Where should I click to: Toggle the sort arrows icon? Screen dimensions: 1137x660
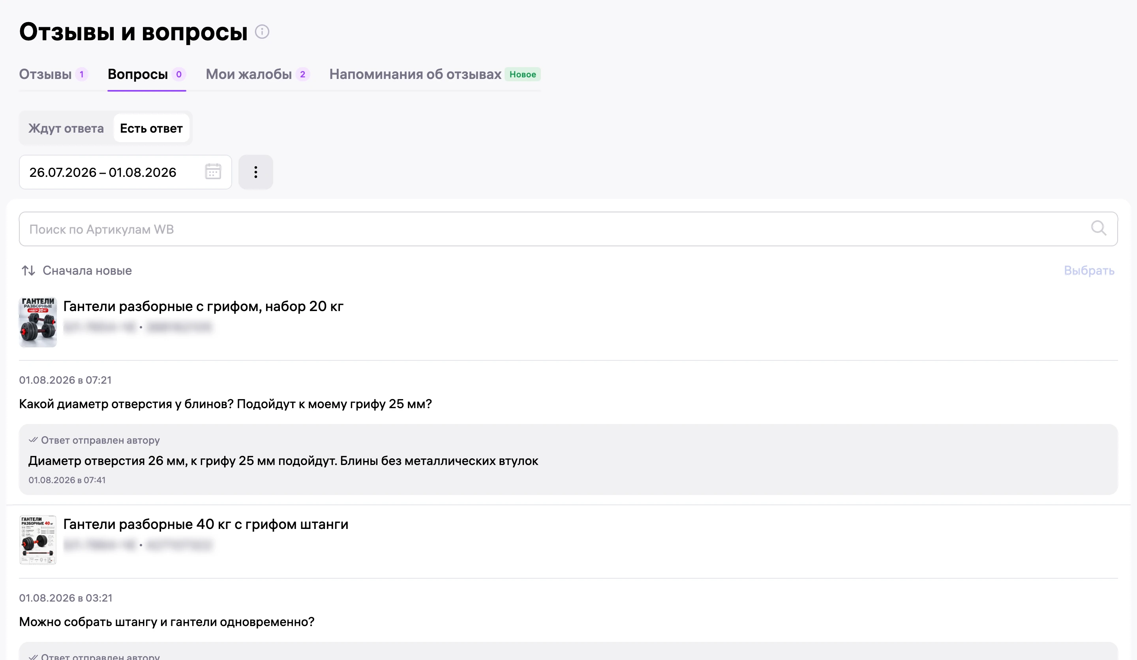tap(28, 270)
